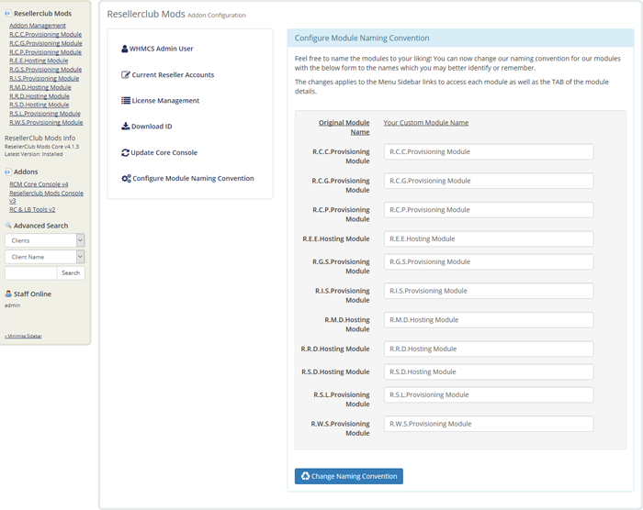Open License Management menu item

coord(161,100)
